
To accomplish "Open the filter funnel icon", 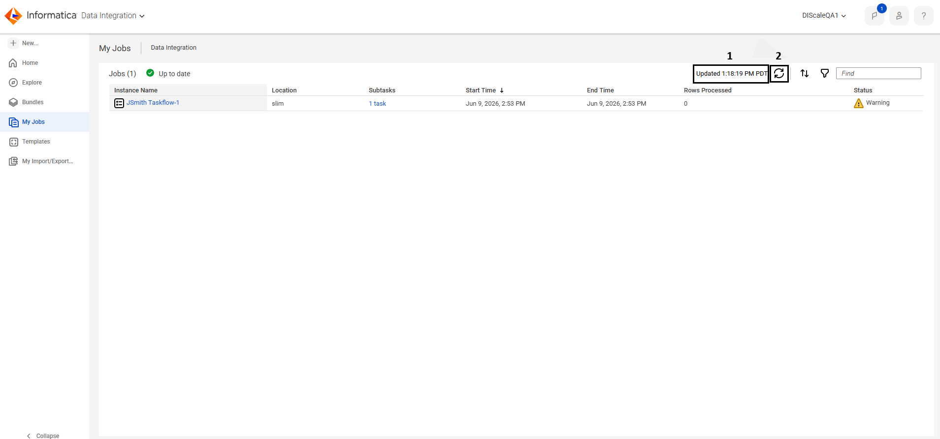I will tap(825, 73).
